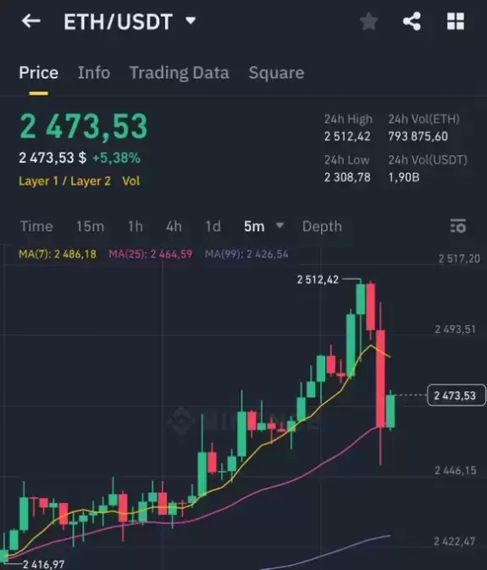This screenshot has width=487, height=570.
Task: Go back using the arrow icon
Action: (x=31, y=21)
